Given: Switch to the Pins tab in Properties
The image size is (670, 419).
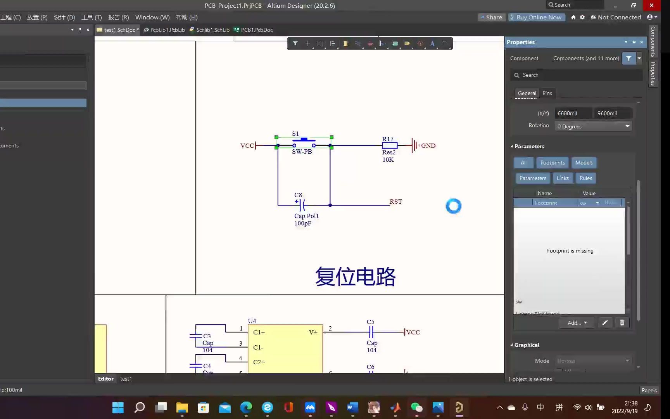Looking at the screenshot, I should tap(547, 93).
